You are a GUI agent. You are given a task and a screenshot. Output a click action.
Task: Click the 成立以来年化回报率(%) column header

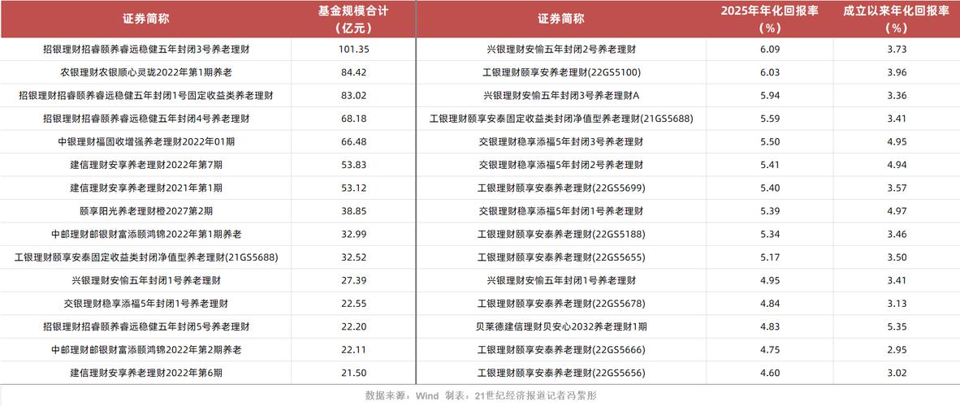pyautogui.click(x=896, y=19)
